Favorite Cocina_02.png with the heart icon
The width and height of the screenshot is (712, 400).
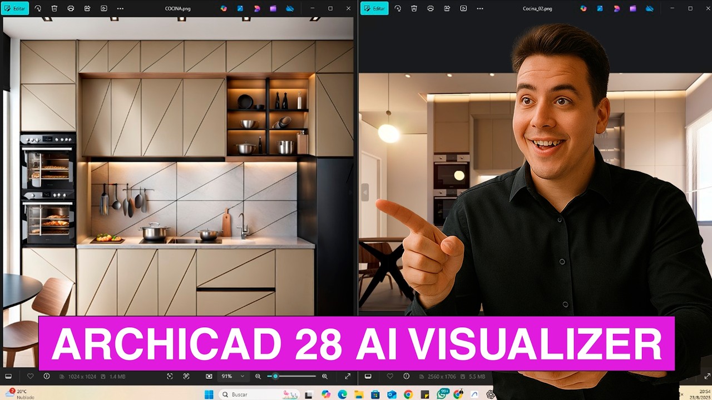pyautogui.click(x=390, y=376)
